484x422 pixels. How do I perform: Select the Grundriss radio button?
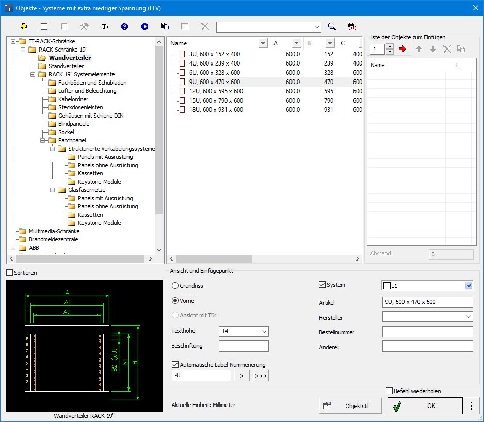[x=175, y=285]
